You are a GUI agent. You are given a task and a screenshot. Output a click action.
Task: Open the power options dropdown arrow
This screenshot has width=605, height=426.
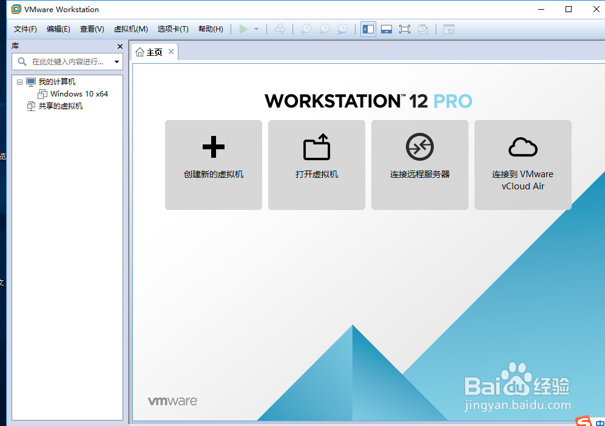(256, 29)
